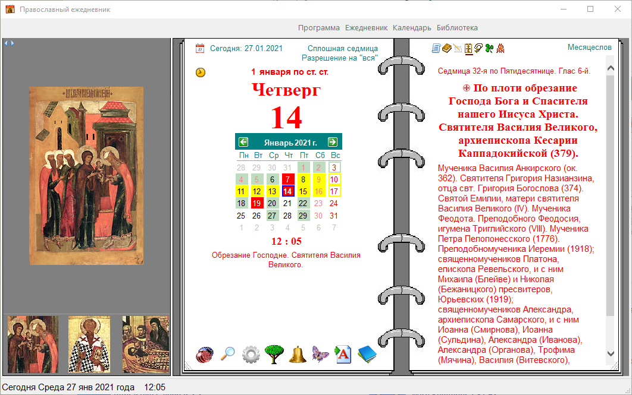Select January 3 outlined day

(x=334, y=168)
